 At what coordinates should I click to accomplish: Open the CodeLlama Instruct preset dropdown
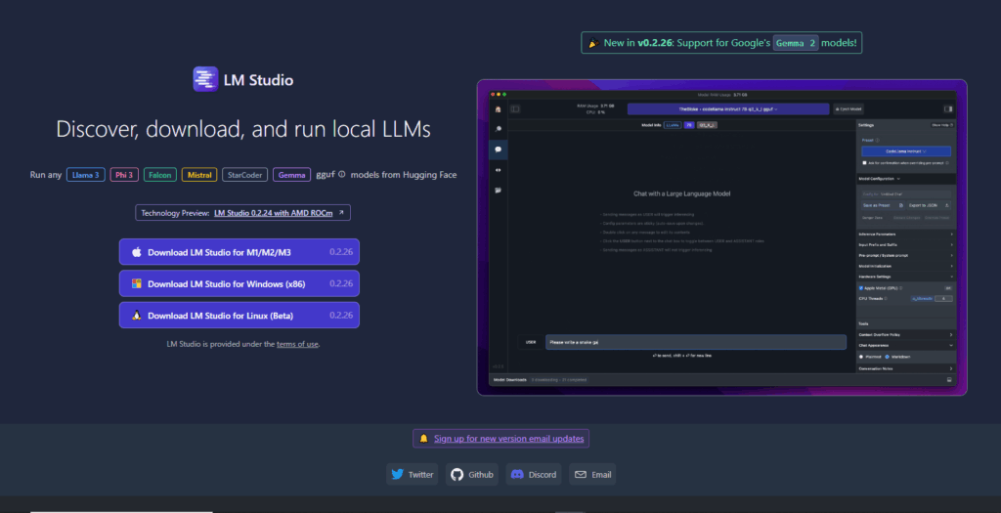coord(906,151)
